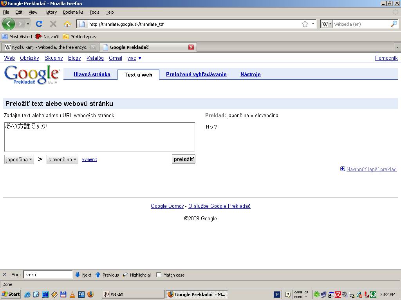401x300 pixels.
Task: Click the Highlight all marker icon
Action: point(125,275)
